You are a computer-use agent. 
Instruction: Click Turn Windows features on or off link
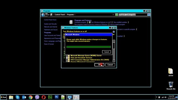[x=101, y=22]
